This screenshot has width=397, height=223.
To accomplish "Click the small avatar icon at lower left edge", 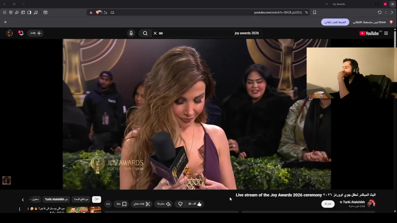I will pos(7,180).
